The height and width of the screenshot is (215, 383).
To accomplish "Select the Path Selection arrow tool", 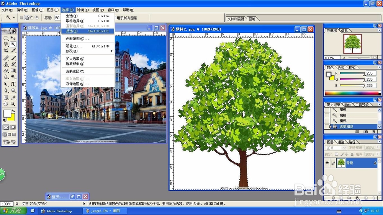I will [6, 84].
